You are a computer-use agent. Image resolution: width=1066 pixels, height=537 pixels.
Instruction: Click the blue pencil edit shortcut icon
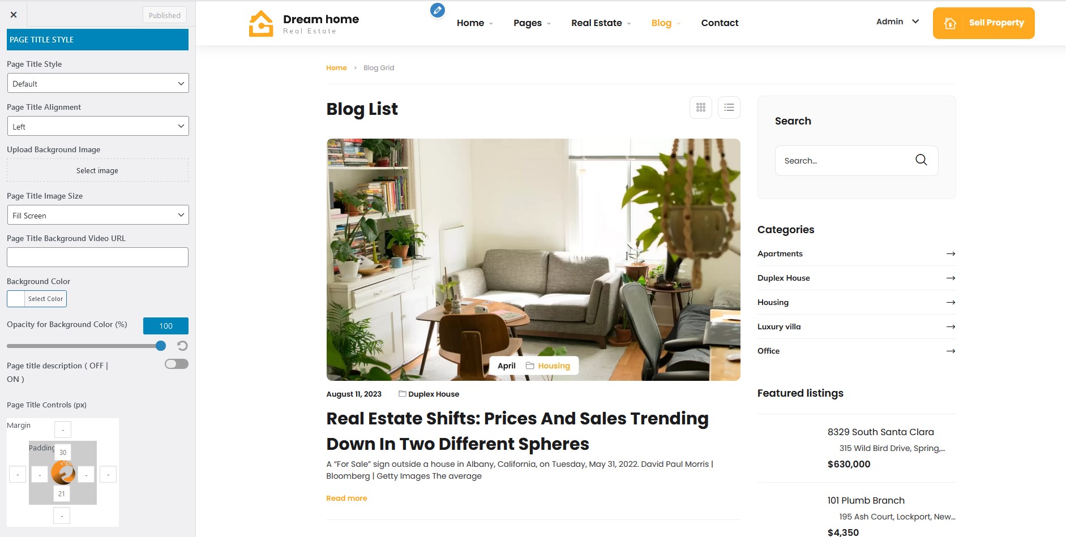[x=437, y=10]
